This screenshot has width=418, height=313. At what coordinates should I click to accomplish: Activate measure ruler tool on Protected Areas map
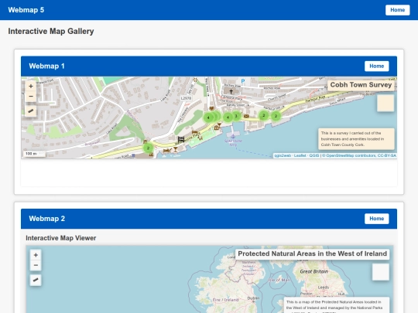[36, 280]
